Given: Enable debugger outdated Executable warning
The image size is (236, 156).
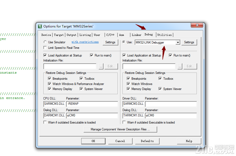Looking at the screenshot, I should click(x=124, y=122).
